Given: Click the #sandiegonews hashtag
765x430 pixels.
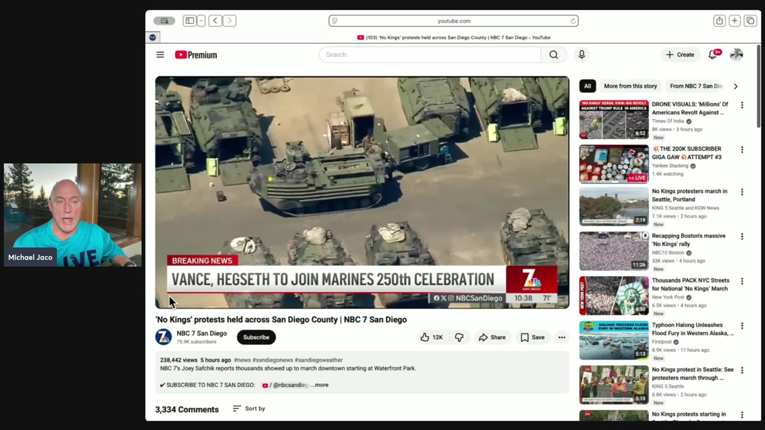Looking at the screenshot, I should tap(273, 360).
